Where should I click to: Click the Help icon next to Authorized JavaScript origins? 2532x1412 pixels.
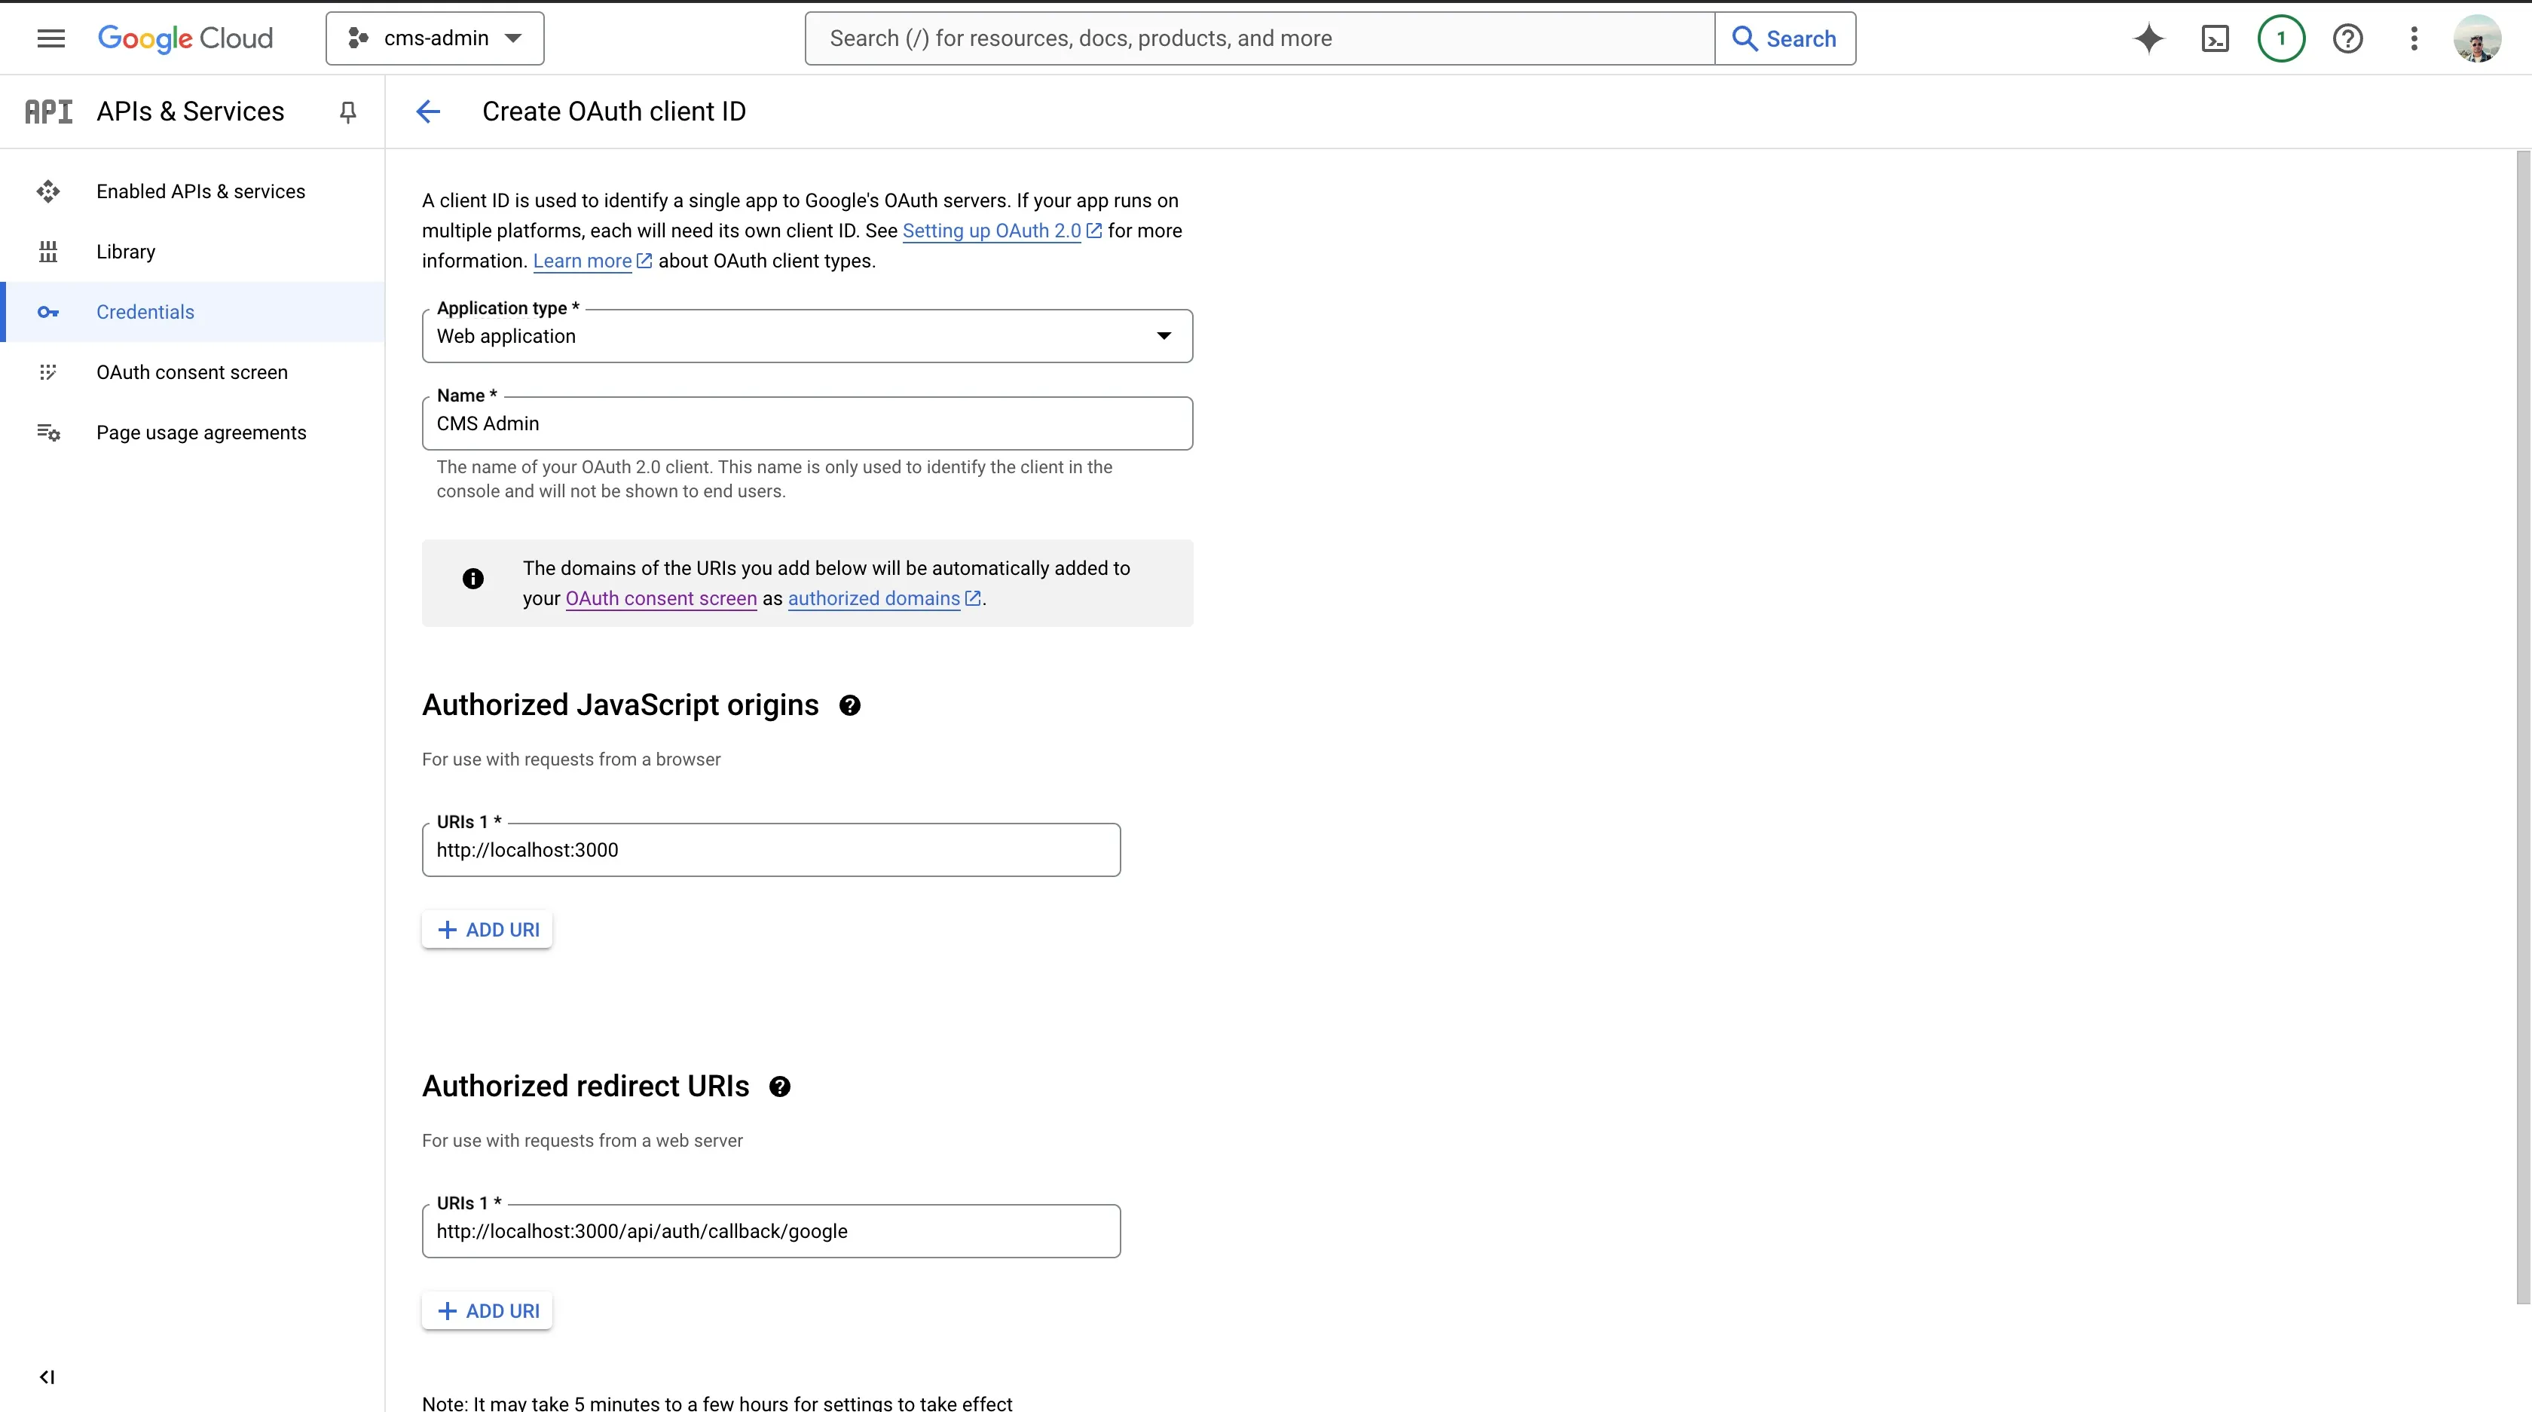coord(849,704)
